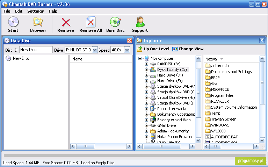Click tree vertical scrollbar down arrow
Screen dimensions: 268x167
click(198, 140)
